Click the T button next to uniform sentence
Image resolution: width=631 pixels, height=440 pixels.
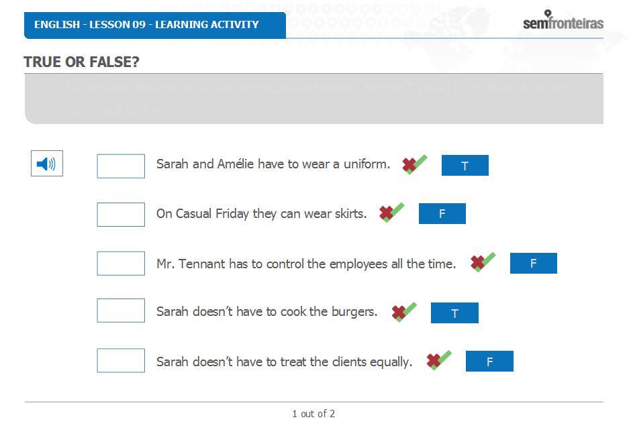point(465,165)
